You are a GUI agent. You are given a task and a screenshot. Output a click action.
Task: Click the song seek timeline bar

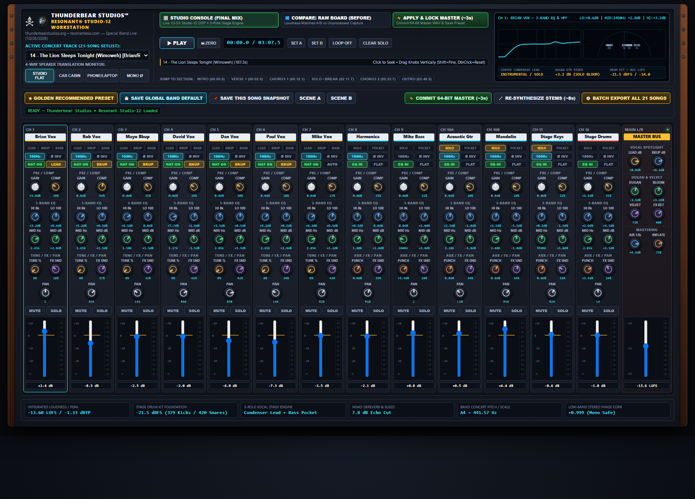[324, 63]
